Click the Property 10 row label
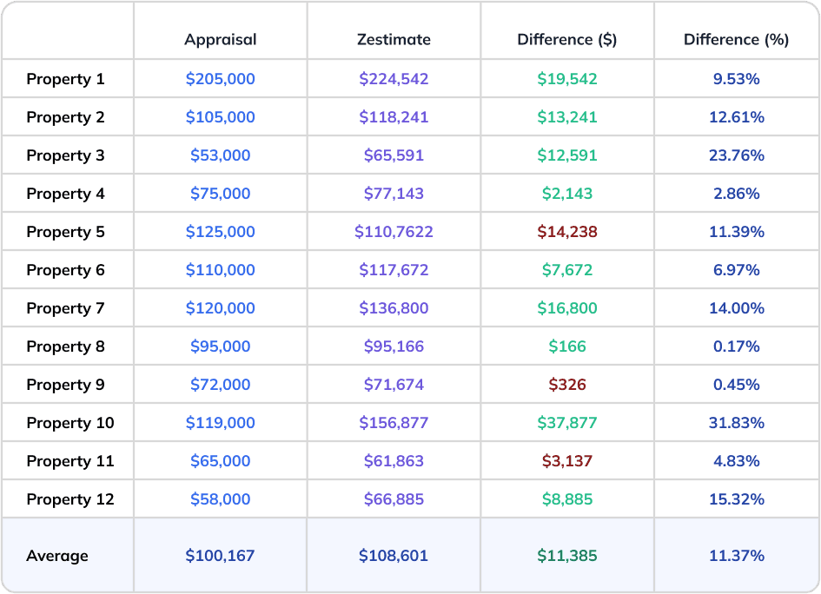Viewport: 821px width, 594px height. (69, 422)
